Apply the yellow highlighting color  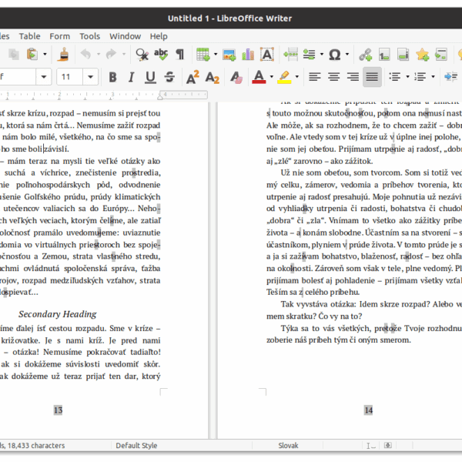click(x=284, y=77)
